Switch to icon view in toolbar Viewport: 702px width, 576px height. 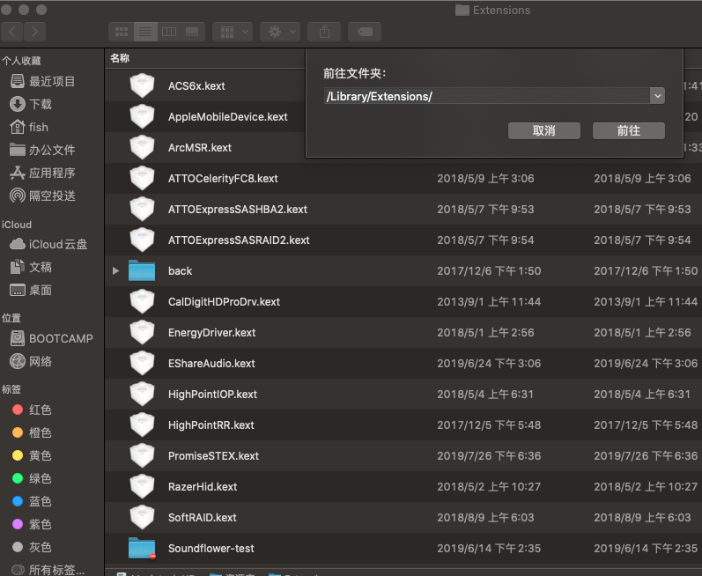[x=122, y=32]
